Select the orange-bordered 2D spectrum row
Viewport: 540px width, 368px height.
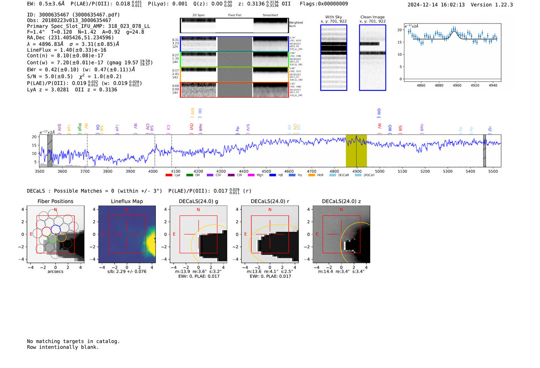235,75
